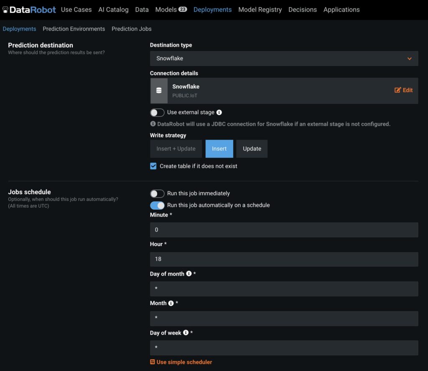428x371 pixels.
Task: Go to the Decisions menu
Action: pyautogui.click(x=303, y=10)
